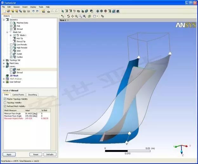The width and height of the screenshot is (198, 164).
Task: Click the redo arrow in the toolbar
Action: 37,11
